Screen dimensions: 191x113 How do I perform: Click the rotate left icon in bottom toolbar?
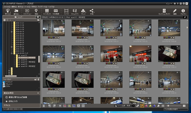[x=50, y=106]
